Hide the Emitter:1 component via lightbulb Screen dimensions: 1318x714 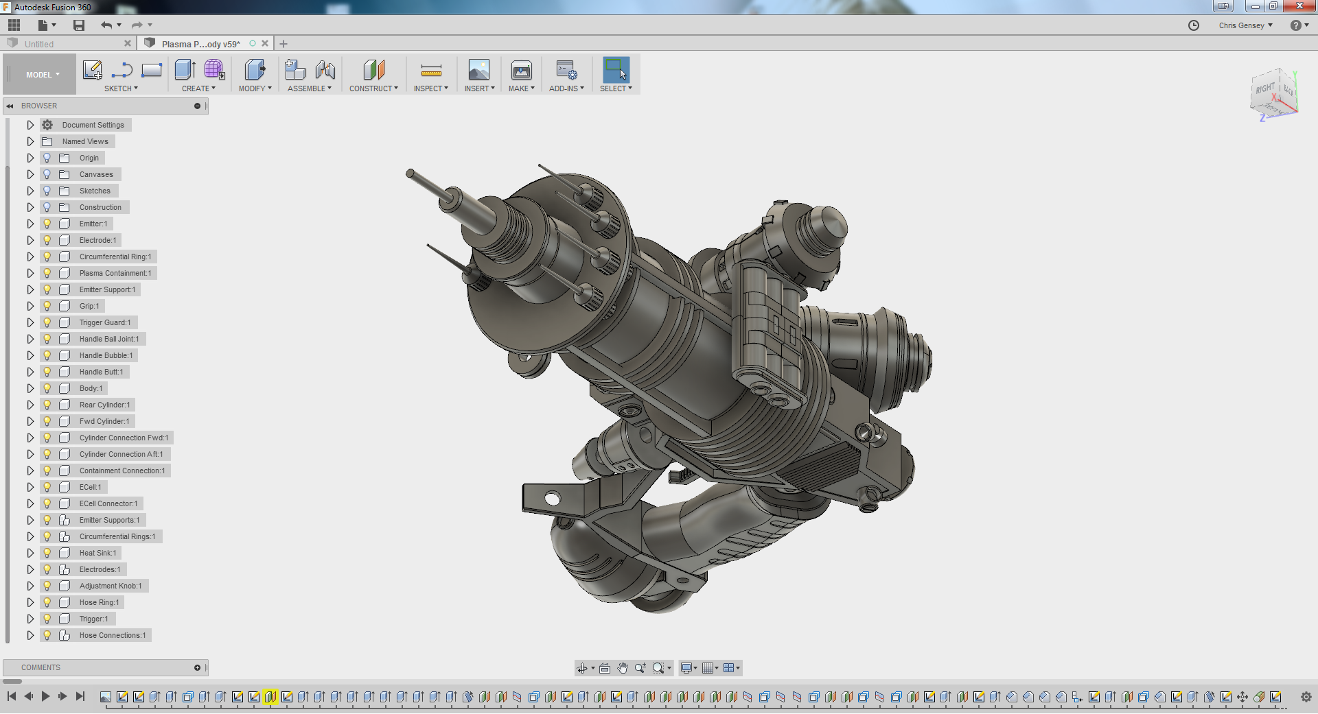[47, 224]
